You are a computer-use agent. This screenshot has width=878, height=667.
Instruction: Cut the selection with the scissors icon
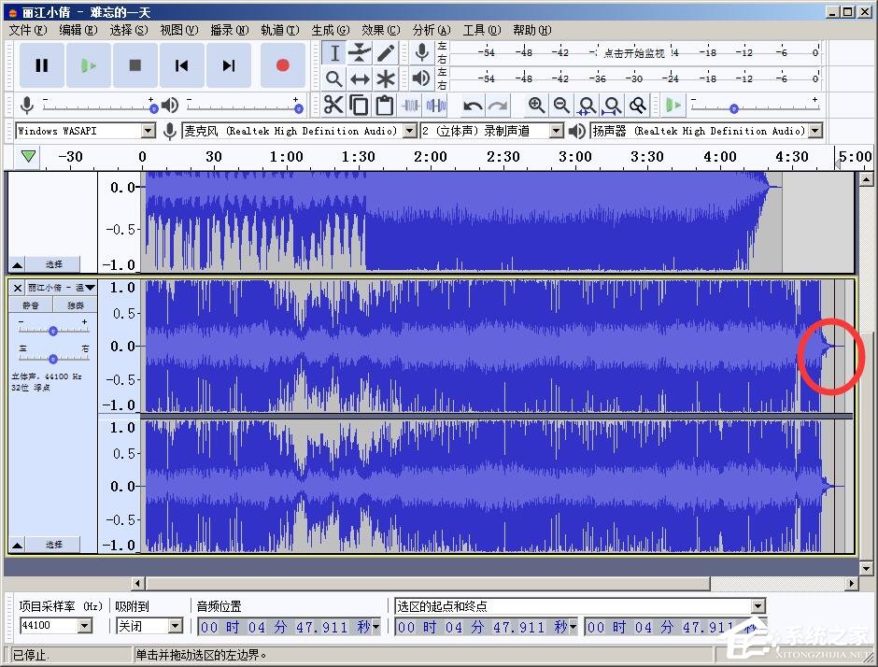(x=333, y=105)
